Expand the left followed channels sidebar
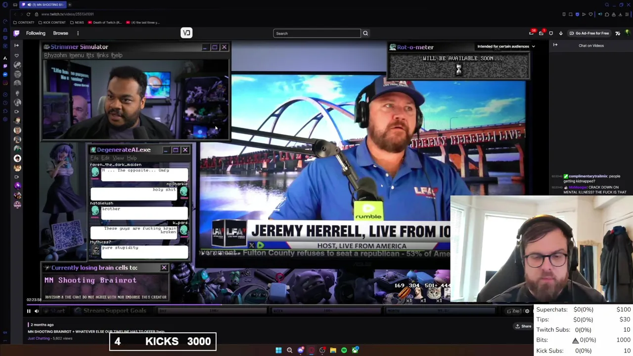633x356 pixels. (x=16, y=45)
